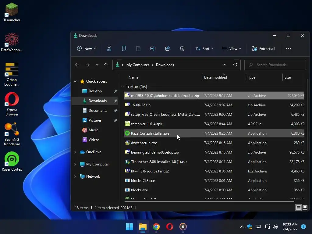Click the Paste clipboard icon
The image size is (312, 234).
tap(138, 48)
